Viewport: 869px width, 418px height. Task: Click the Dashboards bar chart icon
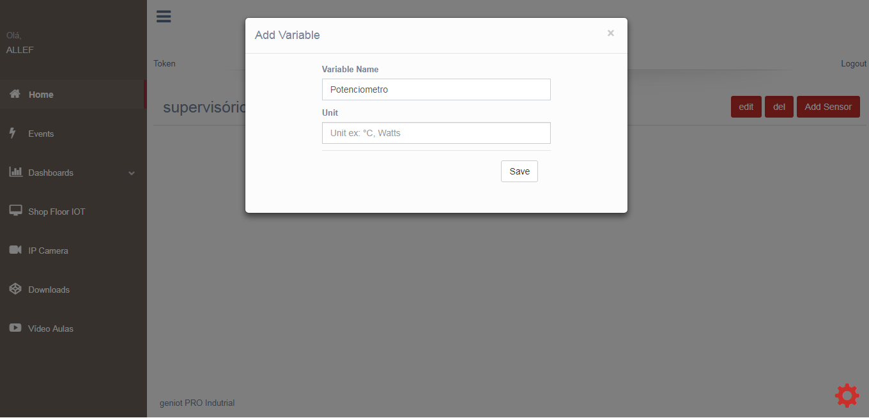[15, 172]
